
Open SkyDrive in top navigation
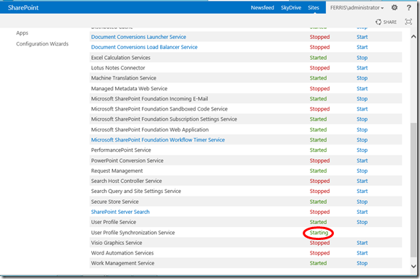[291, 8]
